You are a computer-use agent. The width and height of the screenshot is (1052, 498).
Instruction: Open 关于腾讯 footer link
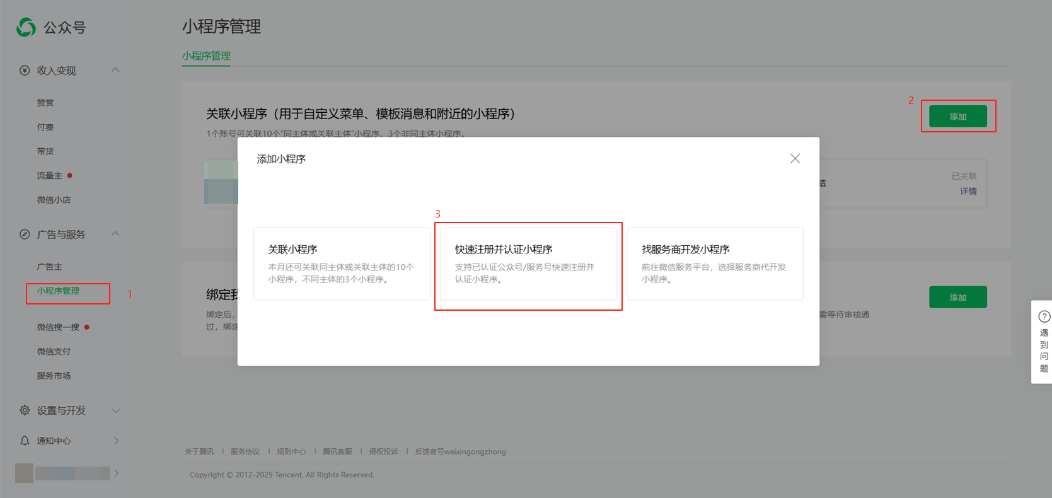tap(199, 451)
